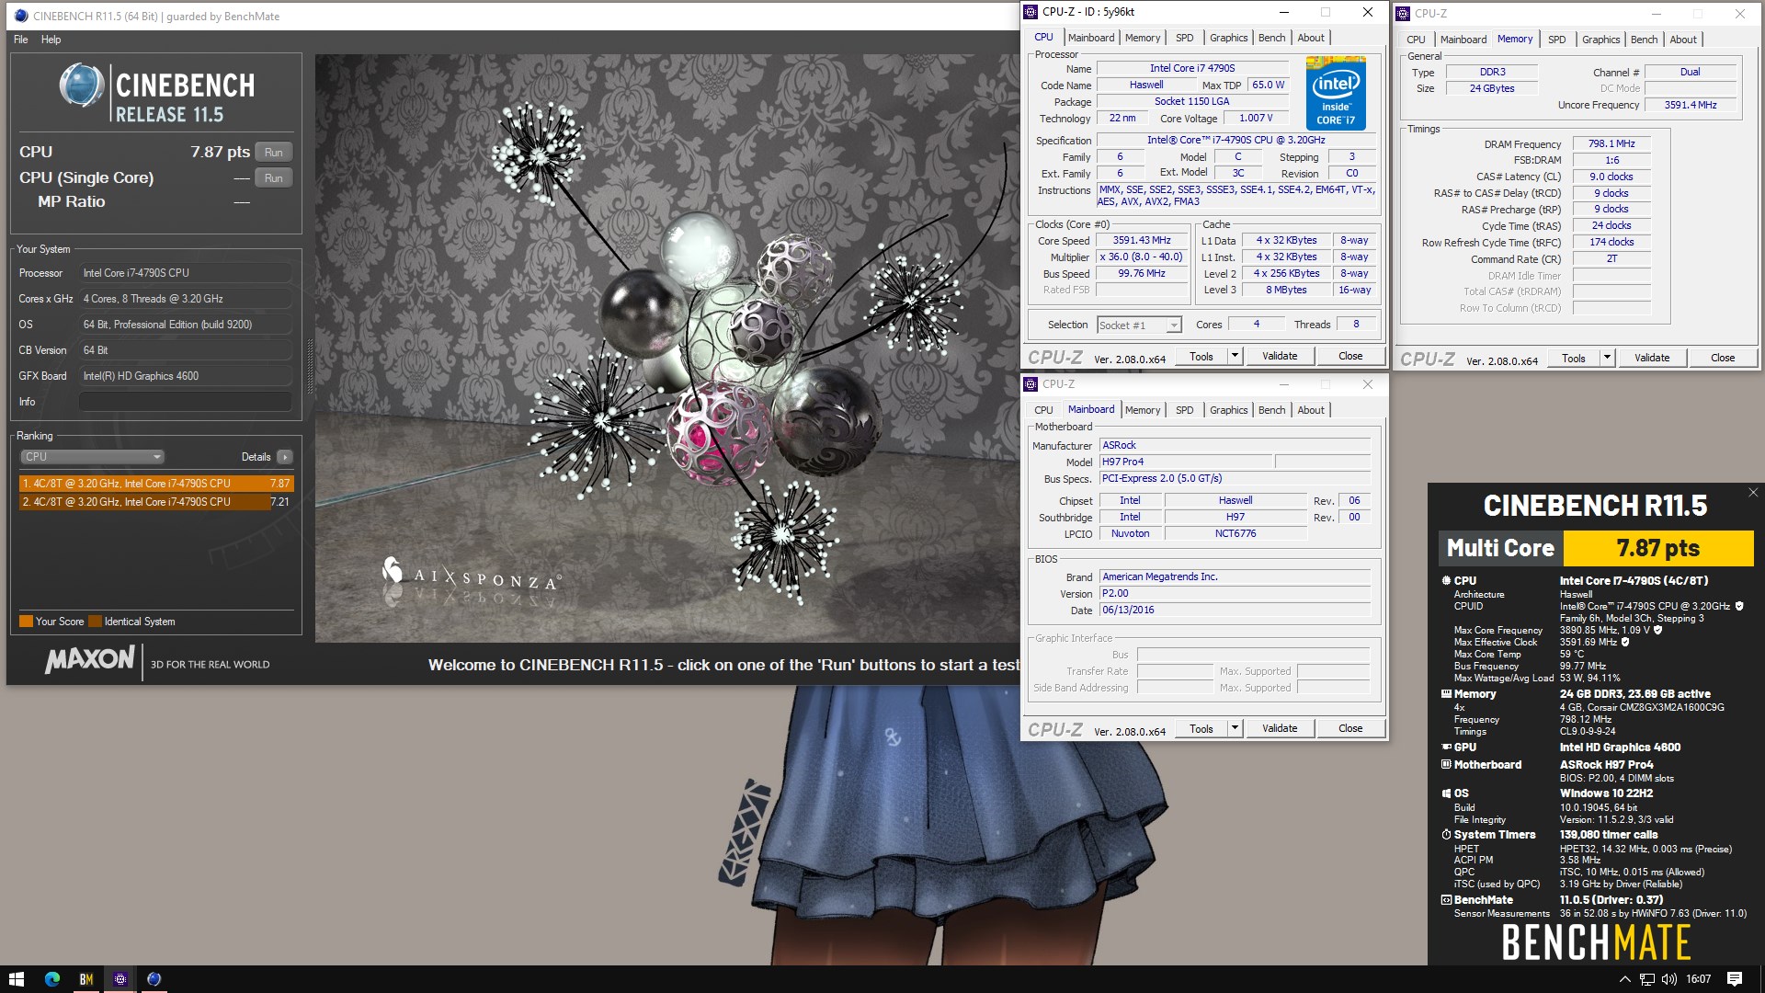Click the Info input field in Your System
This screenshot has width=1765, height=993.
pyautogui.click(x=185, y=402)
